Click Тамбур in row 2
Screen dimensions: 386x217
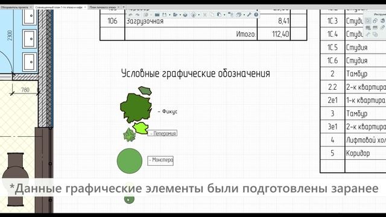point(356,74)
